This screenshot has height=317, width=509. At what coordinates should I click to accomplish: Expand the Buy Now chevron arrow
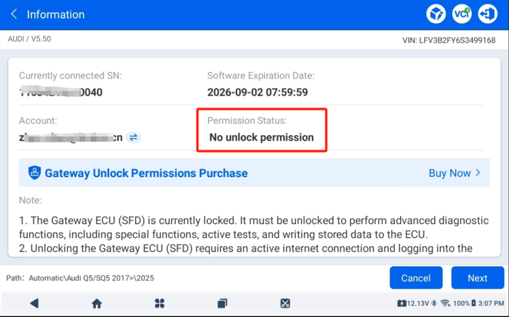(478, 173)
